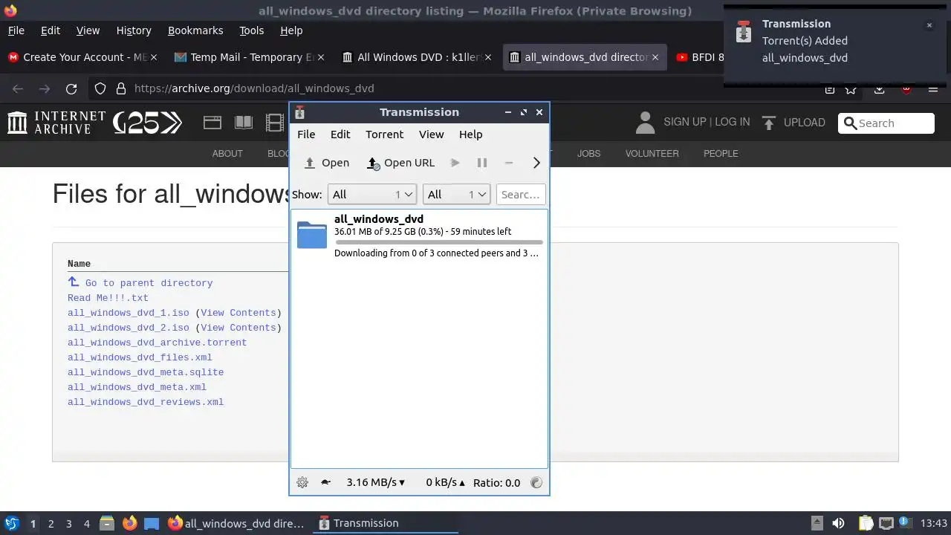Reload the page in Firefox

(x=71, y=88)
